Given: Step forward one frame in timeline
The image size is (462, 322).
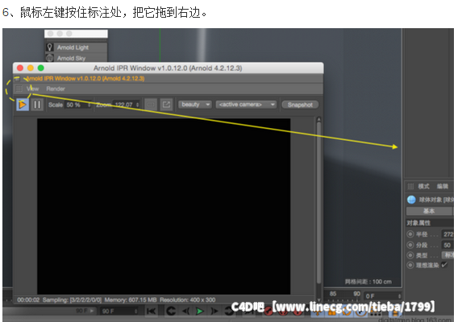Looking at the screenshot, I should coord(214,311).
